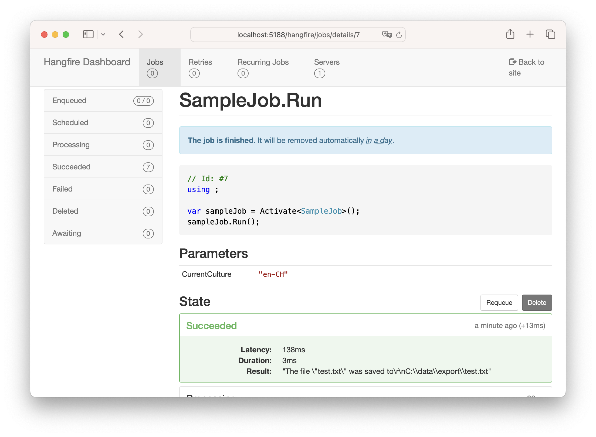
Task: Open a new tab with the plus icon
Action: 530,34
